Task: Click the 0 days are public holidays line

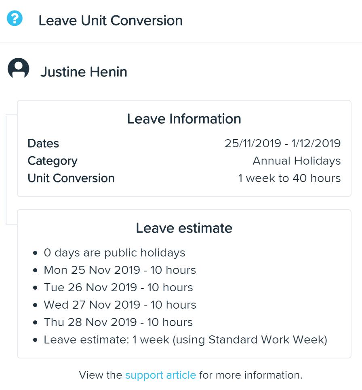Action: tap(114, 253)
